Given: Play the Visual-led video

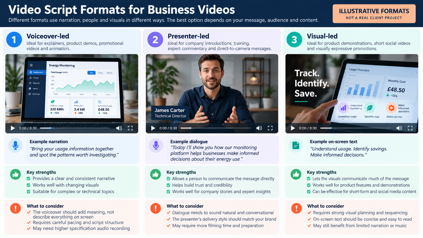Looking at the screenshot, I should [293, 128].
